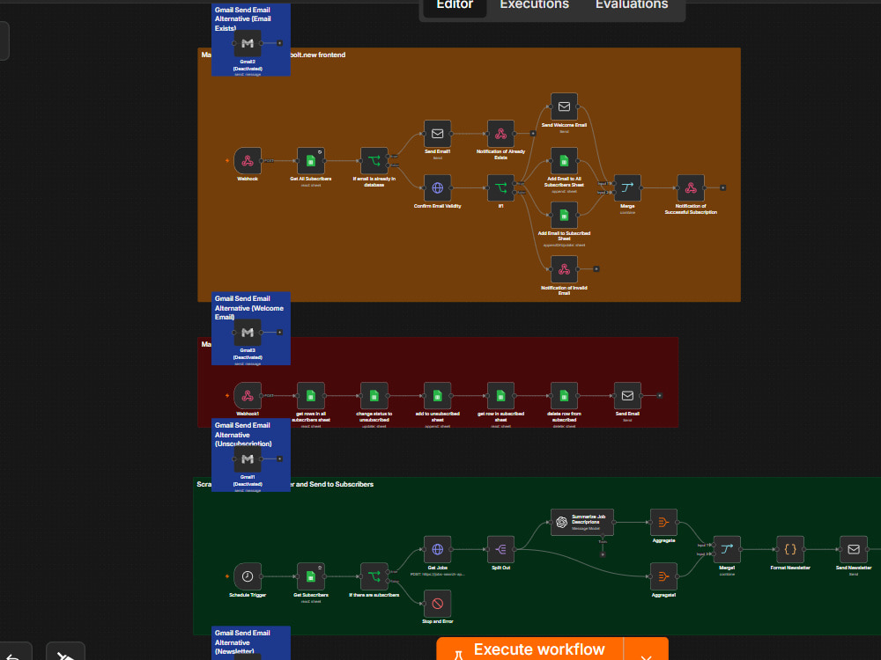This screenshot has width=881, height=660.
Task: Open Add Email to All Subscribers Sheet node
Action: (564, 161)
